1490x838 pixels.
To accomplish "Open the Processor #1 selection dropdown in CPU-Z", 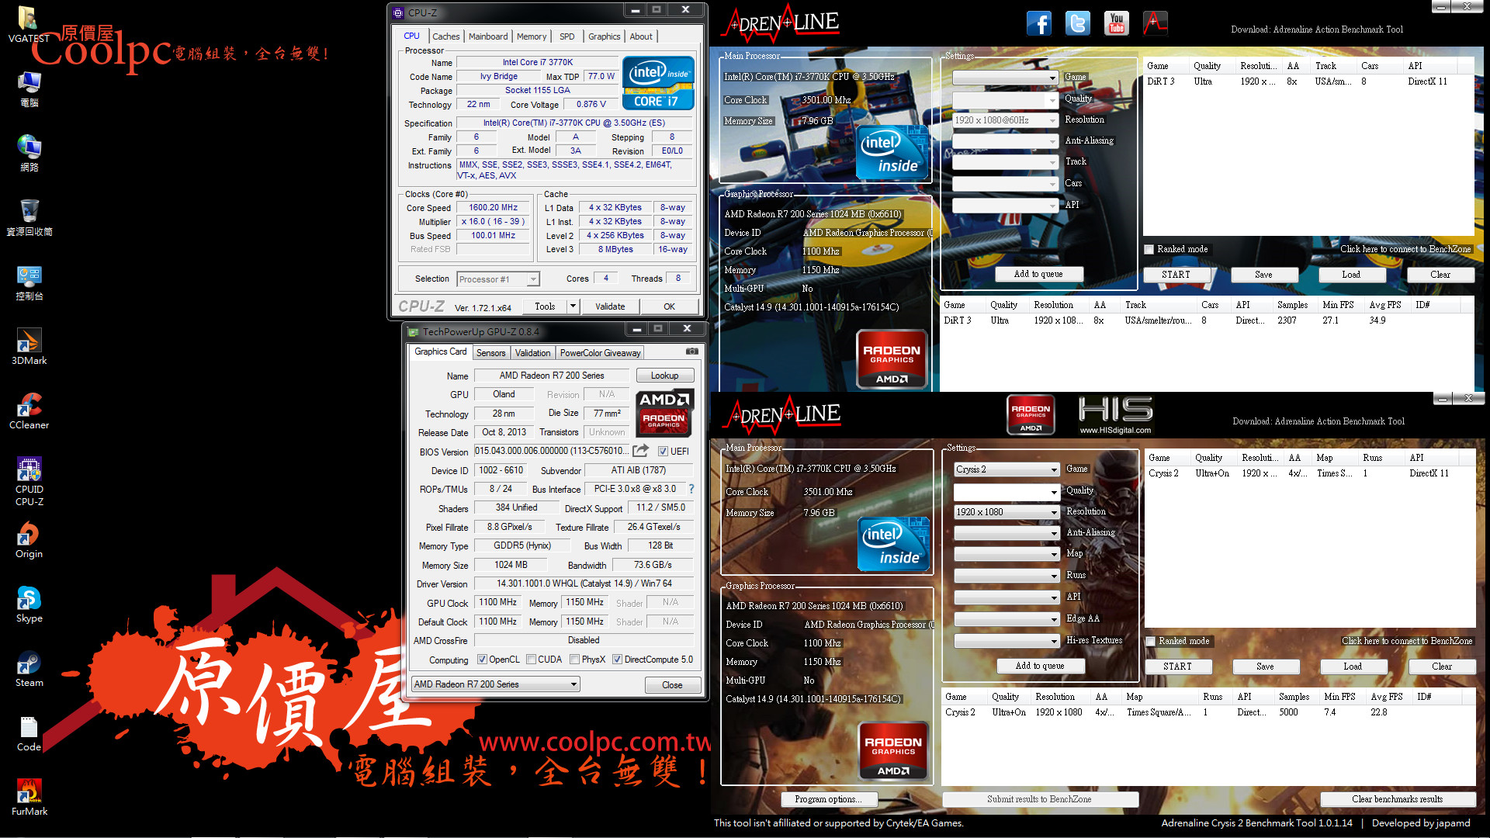I will (497, 279).
